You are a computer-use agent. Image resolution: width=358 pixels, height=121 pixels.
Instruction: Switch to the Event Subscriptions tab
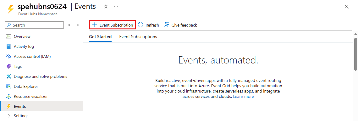pos(138,37)
